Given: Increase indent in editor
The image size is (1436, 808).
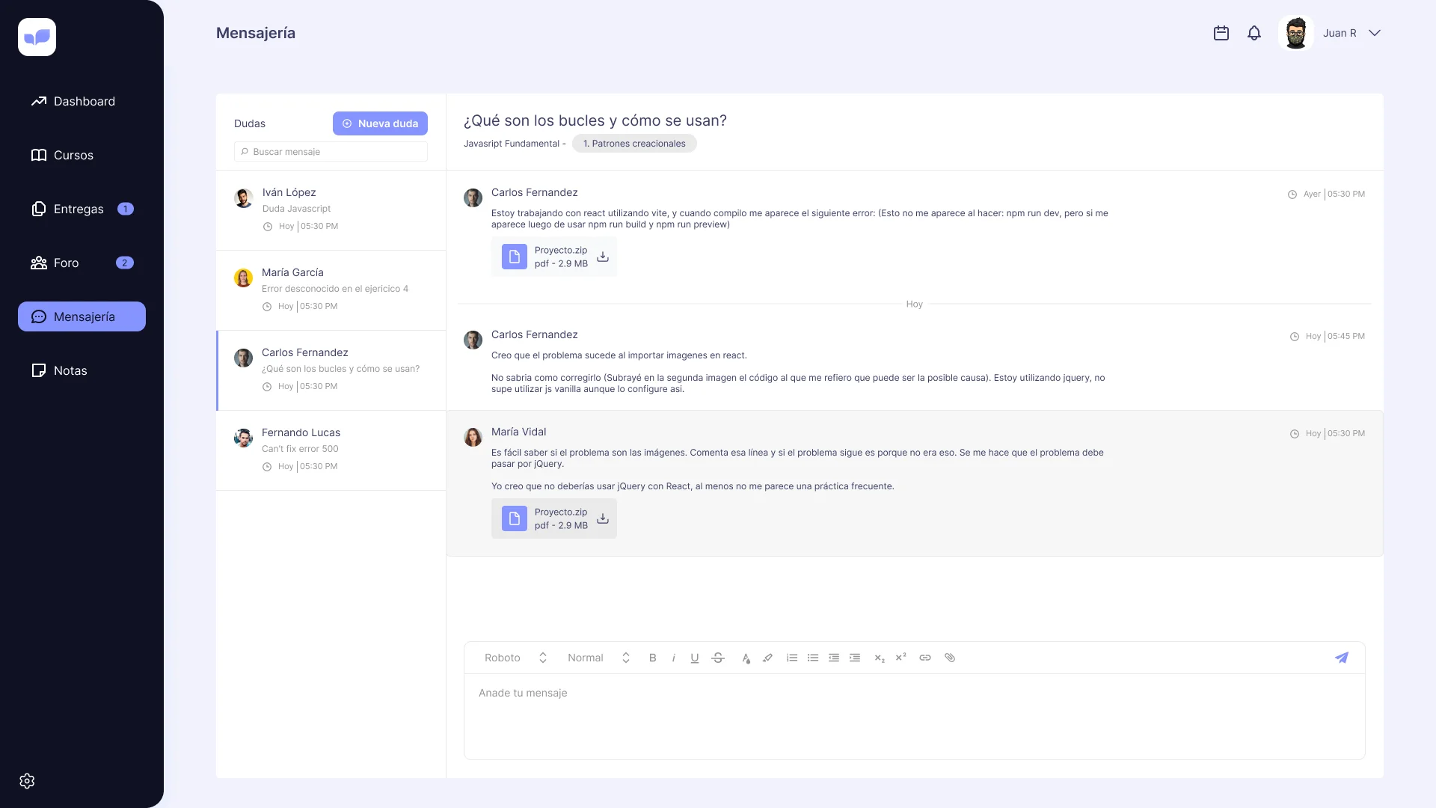Looking at the screenshot, I should click(x=855, y=658).
